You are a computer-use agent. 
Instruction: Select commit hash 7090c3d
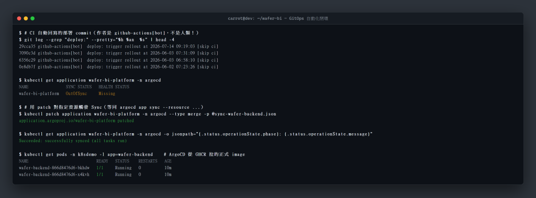click(27, 53)
